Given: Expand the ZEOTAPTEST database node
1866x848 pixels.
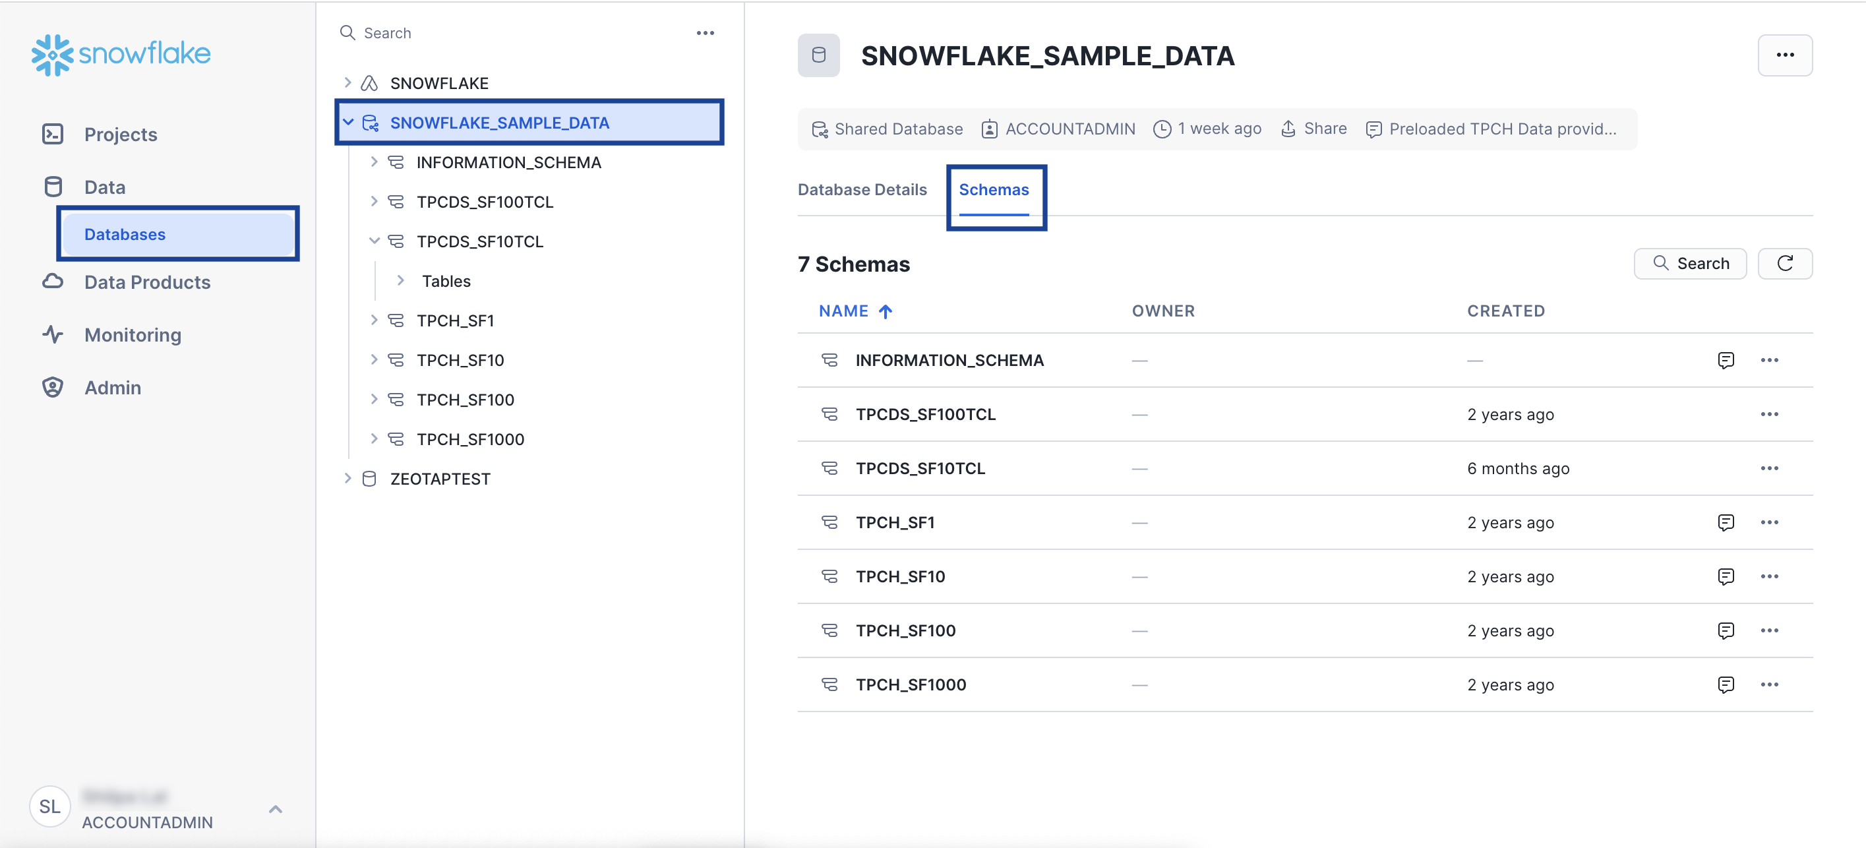Looking at the screenshot, I should point(347,479).
